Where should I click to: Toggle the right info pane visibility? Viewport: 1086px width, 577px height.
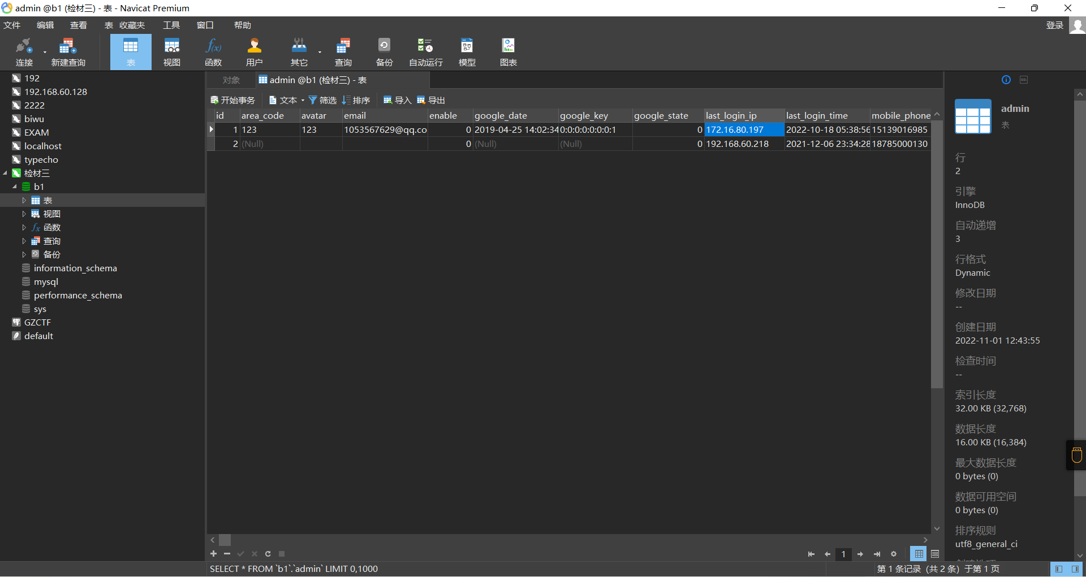[1075, 569]
